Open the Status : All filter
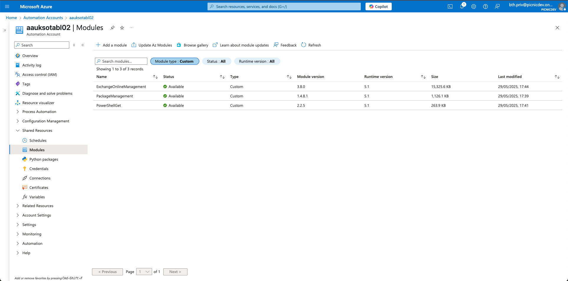 coord(216,61)
